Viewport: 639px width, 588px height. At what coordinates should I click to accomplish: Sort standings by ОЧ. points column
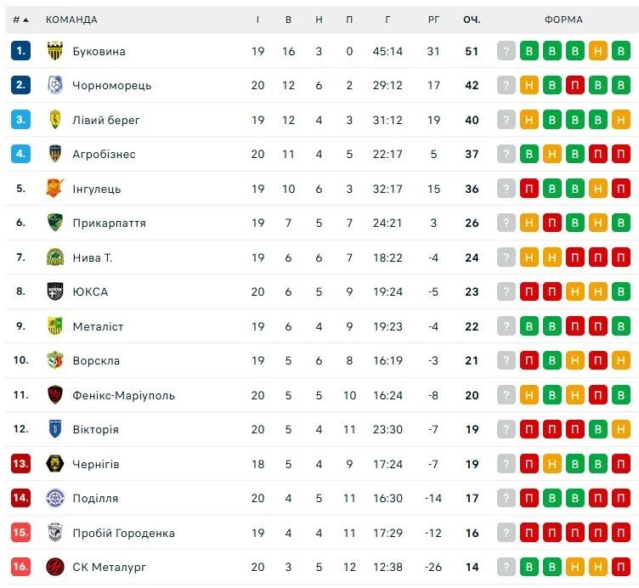(472, 20)
